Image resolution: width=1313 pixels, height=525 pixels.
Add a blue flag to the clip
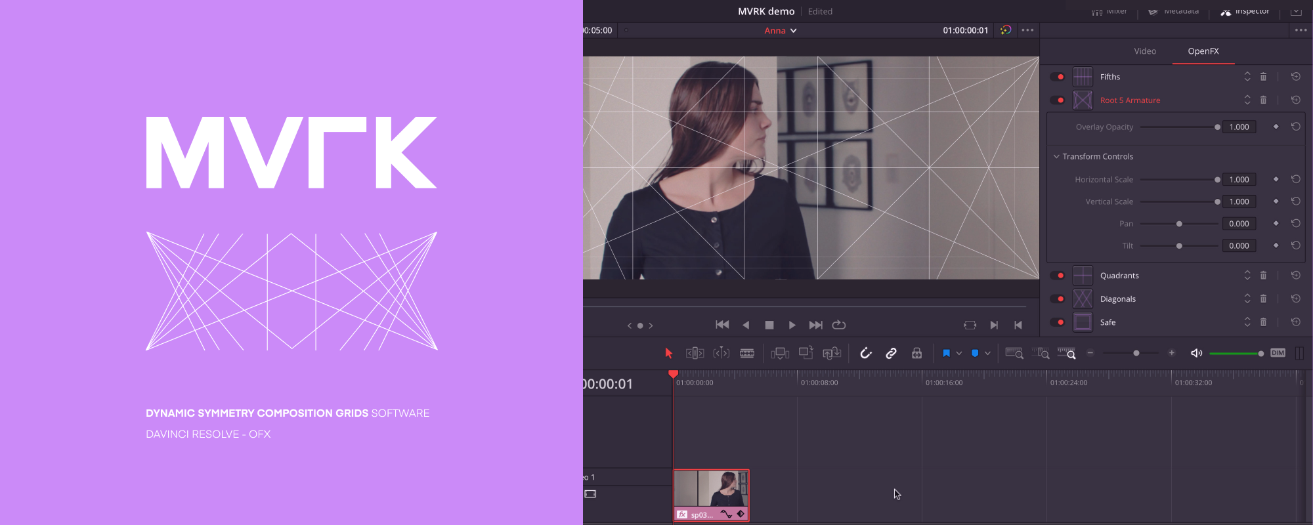[x=946, y=353]
